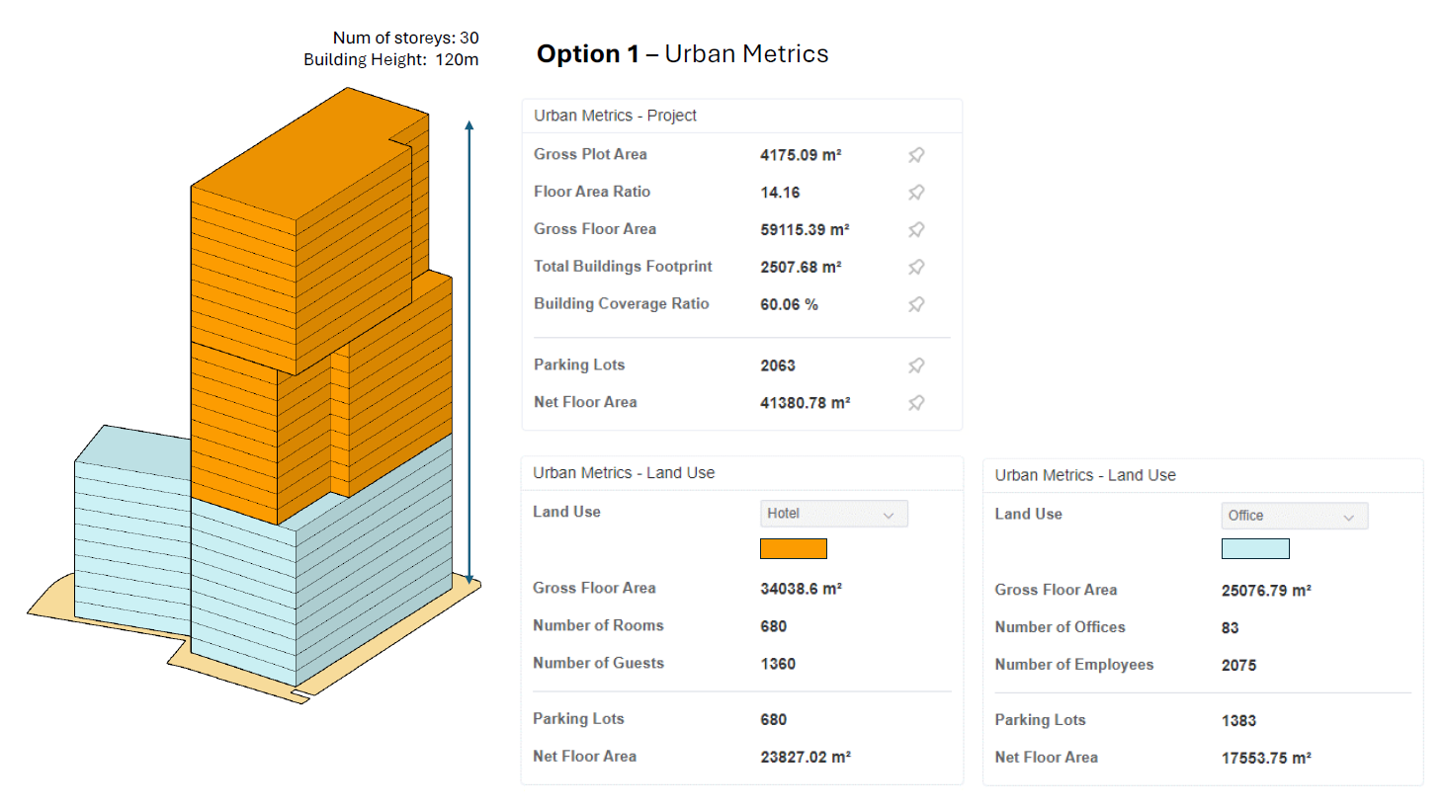Viewport: 1446px width, 810px height.
Task: Click the Option 1 – Urban Metrics title
Action: pyautogui.click(x=682, y=54)
